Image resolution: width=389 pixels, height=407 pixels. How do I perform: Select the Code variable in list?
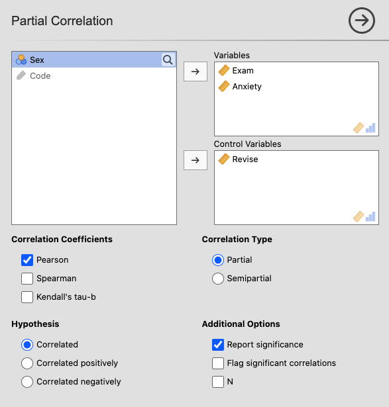pyautogui.click(x=94, y=76)
